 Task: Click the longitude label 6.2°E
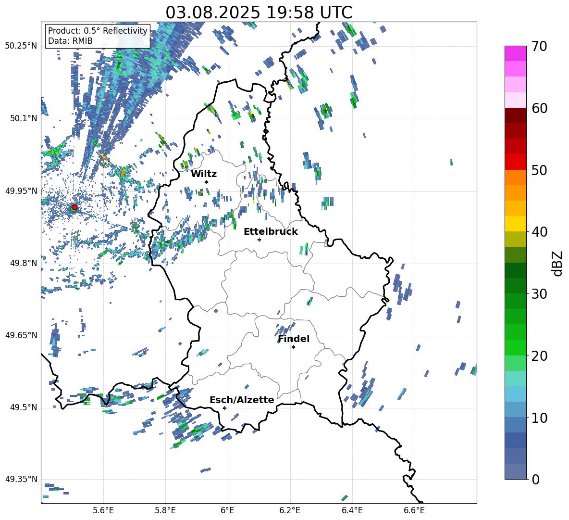290,510
